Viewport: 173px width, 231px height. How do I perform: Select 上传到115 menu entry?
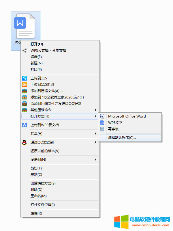pos(60,78)
